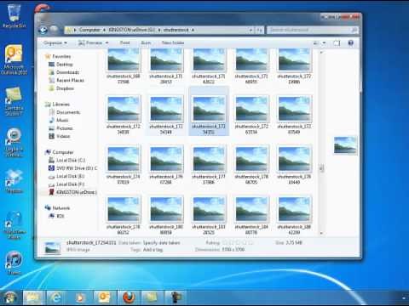409x306 pixels.
Task: Open Microsoft Outlook 2010 desktop icon
Action: (14, 59)
